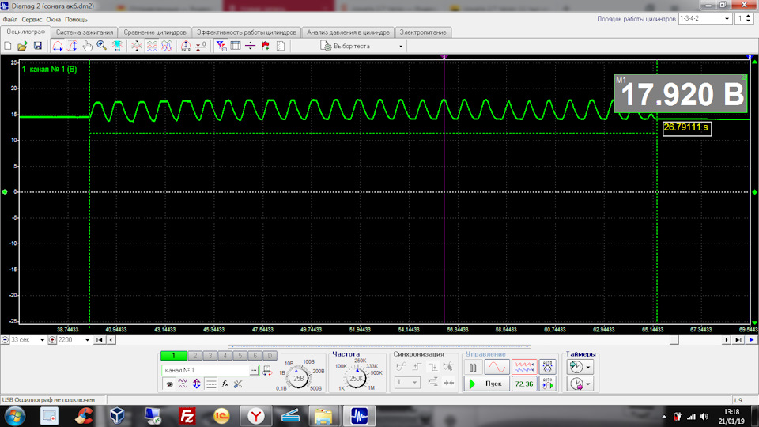Select the hand pan tool

tap(88, 46)
